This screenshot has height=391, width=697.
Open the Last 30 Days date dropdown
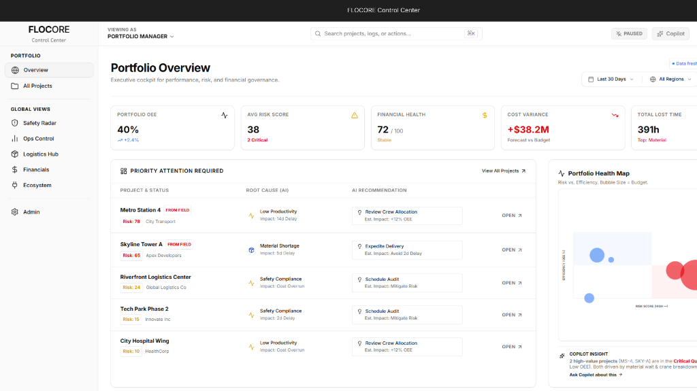click(x=612, y=80)
